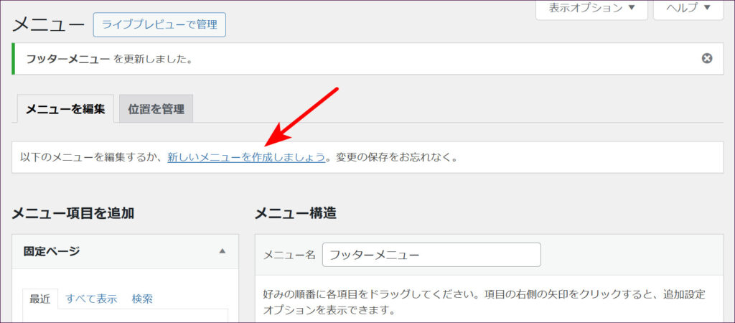This screenshot has height=323, width=735.
Task: Expand the ヘルプ dropdown panel
Action: click(x=688, y=8)
